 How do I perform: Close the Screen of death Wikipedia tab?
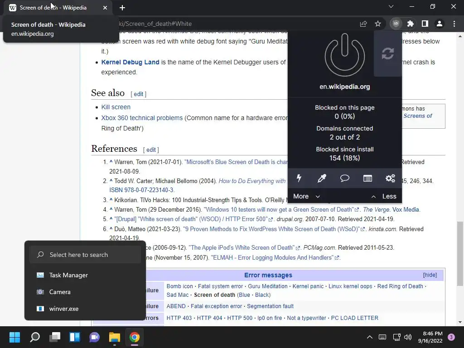(105, 8)
